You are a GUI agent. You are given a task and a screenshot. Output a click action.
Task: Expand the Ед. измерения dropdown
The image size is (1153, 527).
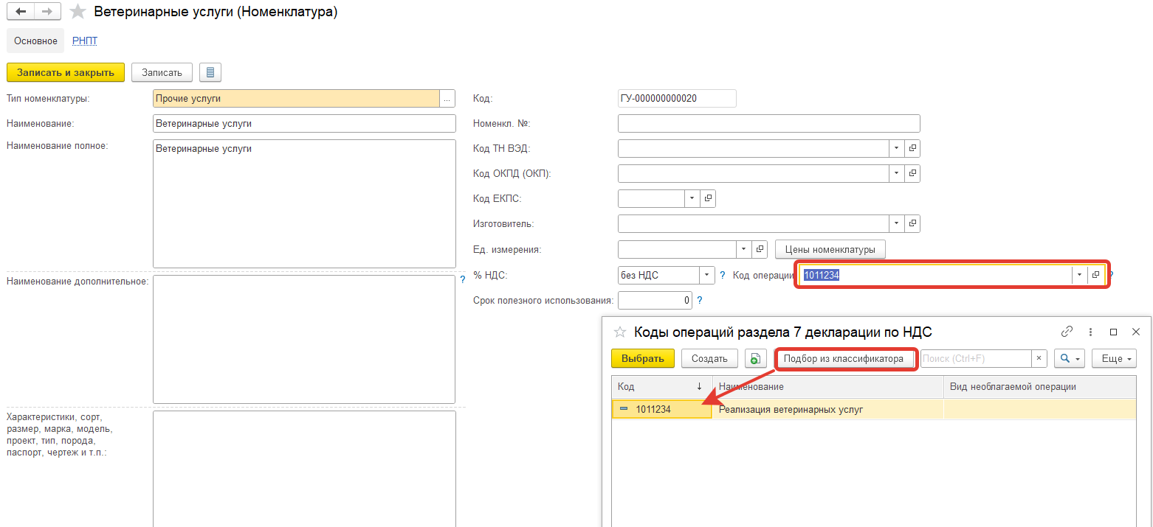[744, 249]
